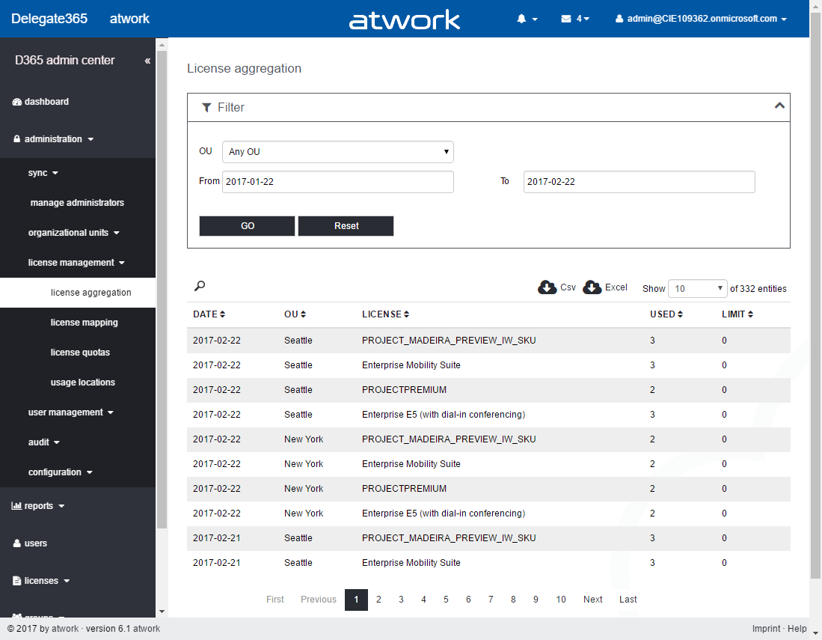Open license mapping in sidebar
822x640 pixels.
(x=84, y=323)
